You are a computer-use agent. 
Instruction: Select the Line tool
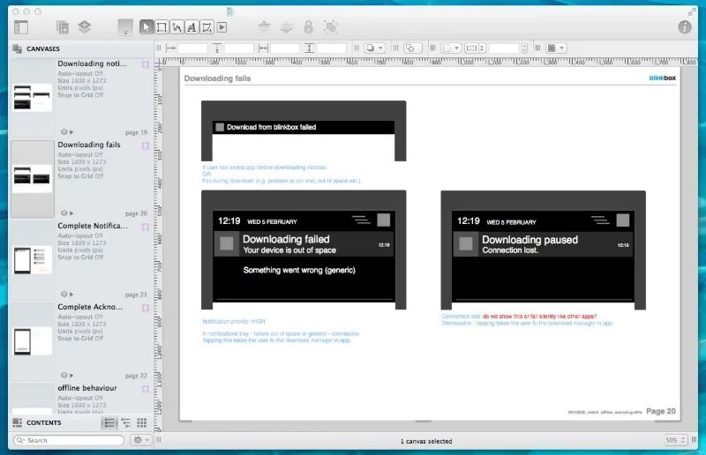(176, 27)
